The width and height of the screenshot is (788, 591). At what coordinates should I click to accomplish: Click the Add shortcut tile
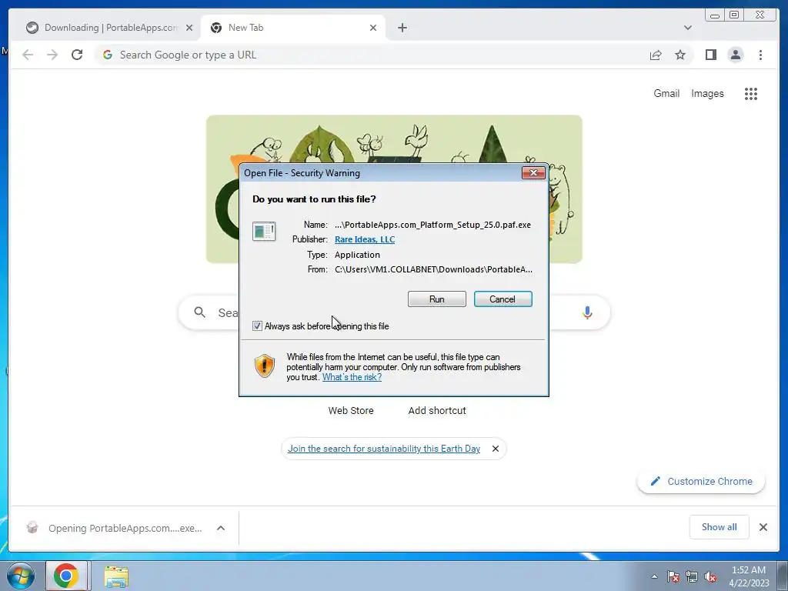click(x=437, y=411)
